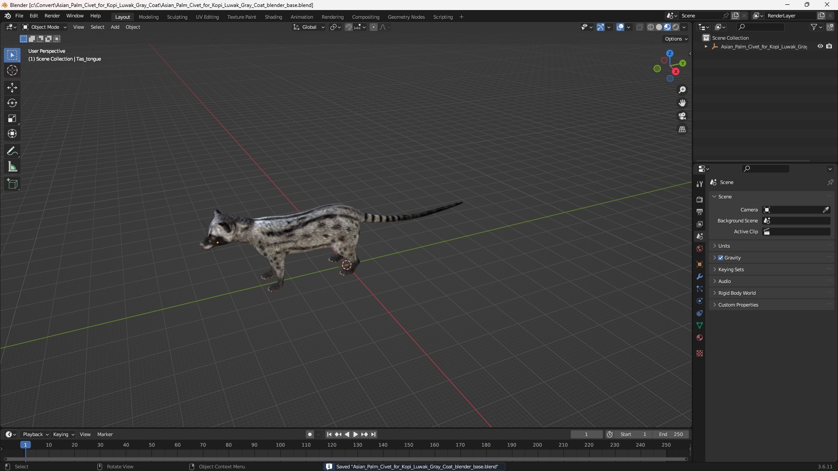Toggle X-ray mode

[x=639, y=27]
